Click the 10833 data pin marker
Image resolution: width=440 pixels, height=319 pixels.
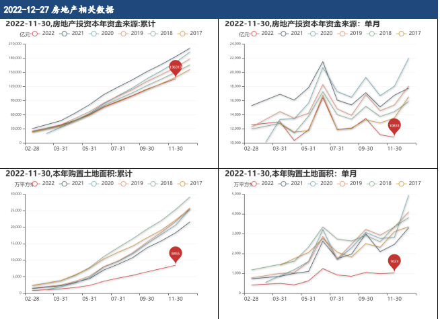click(x=394, y=125)
